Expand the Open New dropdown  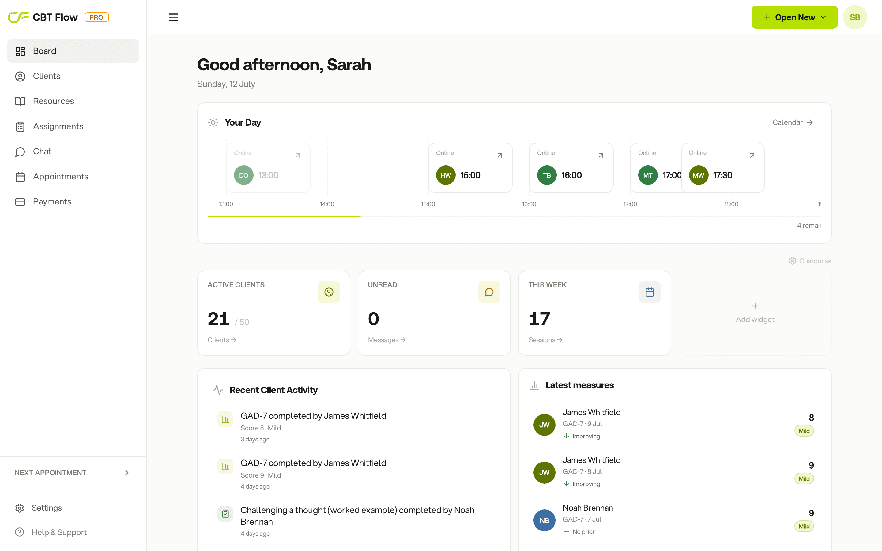[794, 17]
